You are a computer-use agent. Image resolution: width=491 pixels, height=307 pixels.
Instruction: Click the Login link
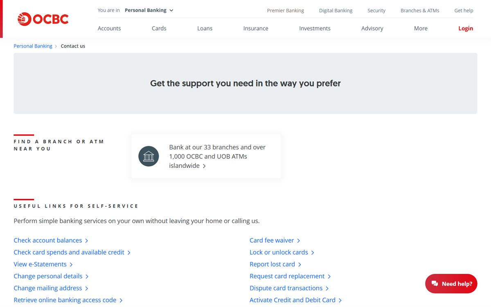tap(466, 28)
